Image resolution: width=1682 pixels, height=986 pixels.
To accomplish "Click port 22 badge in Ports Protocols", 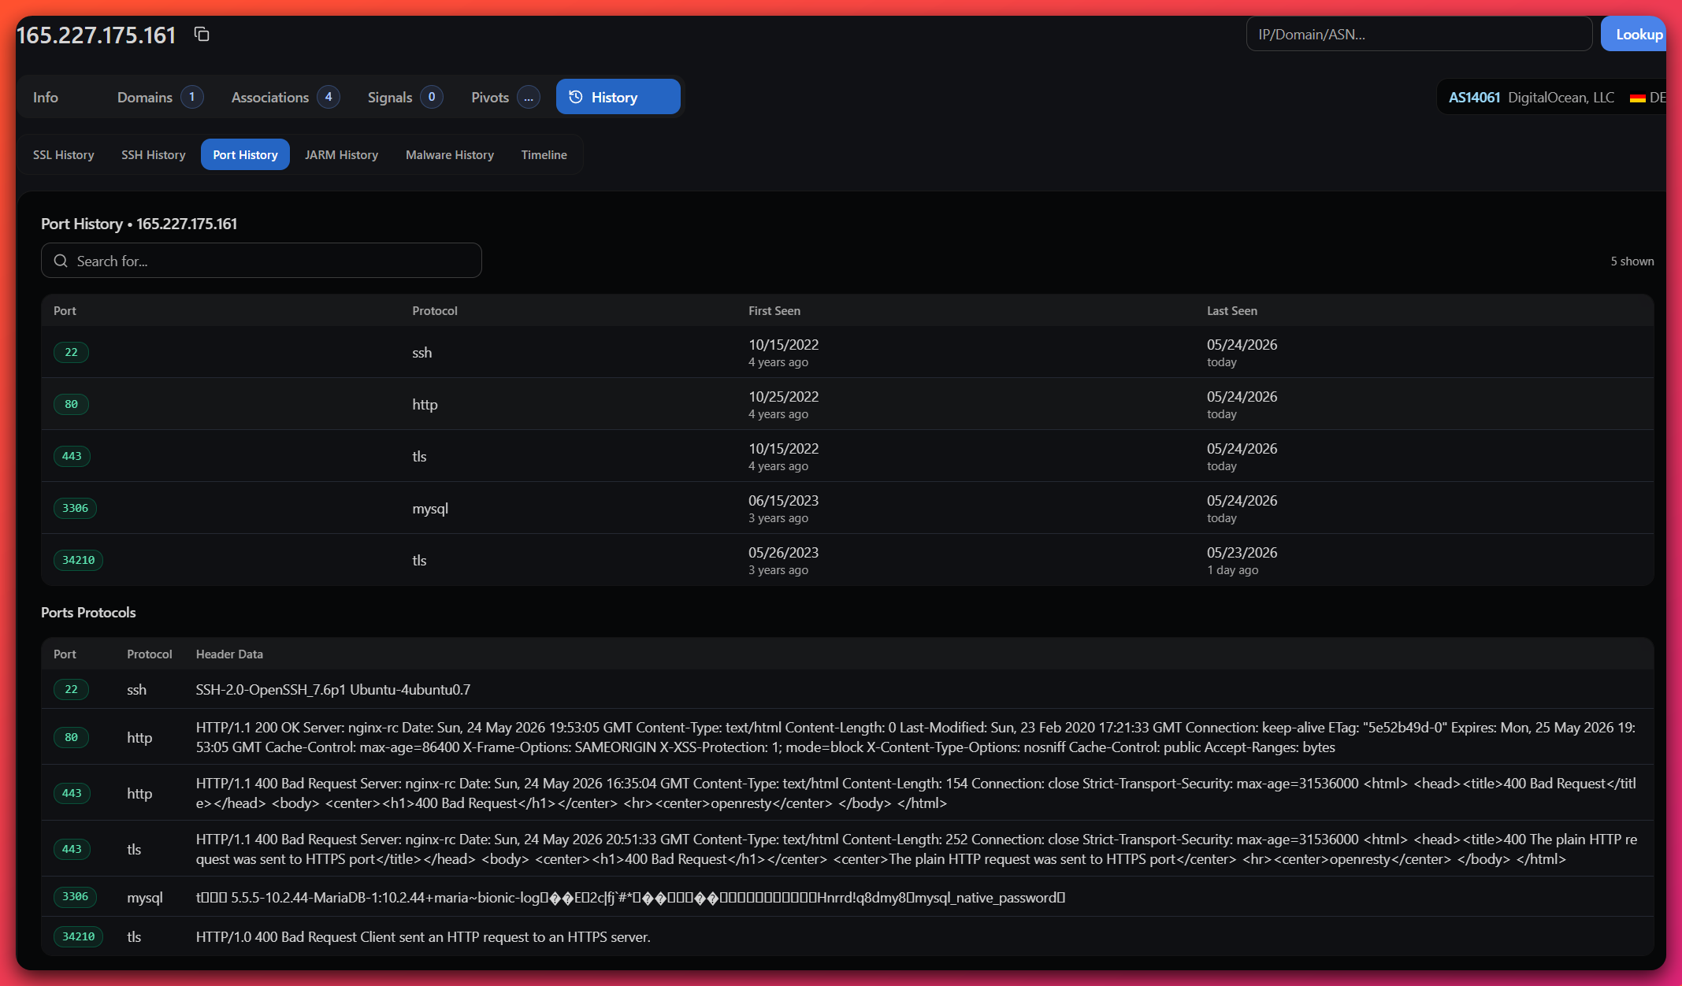I will click(x=71, y=689).
